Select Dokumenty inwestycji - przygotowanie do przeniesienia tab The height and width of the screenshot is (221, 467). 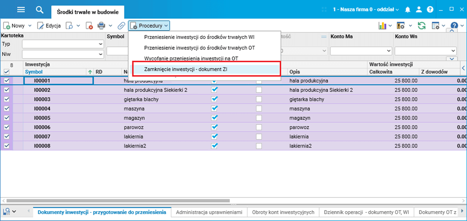pos(102,213)
